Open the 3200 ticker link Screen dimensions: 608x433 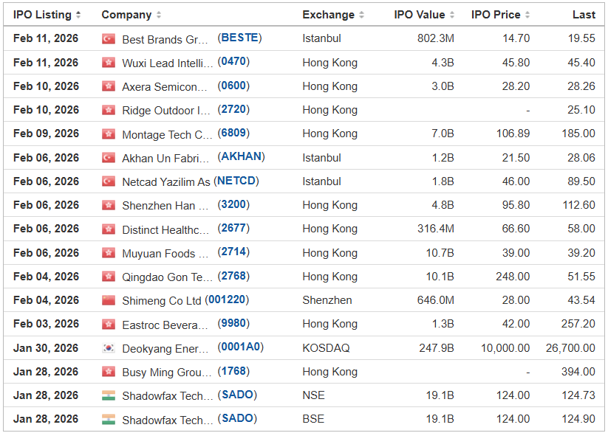pos(233,204)
